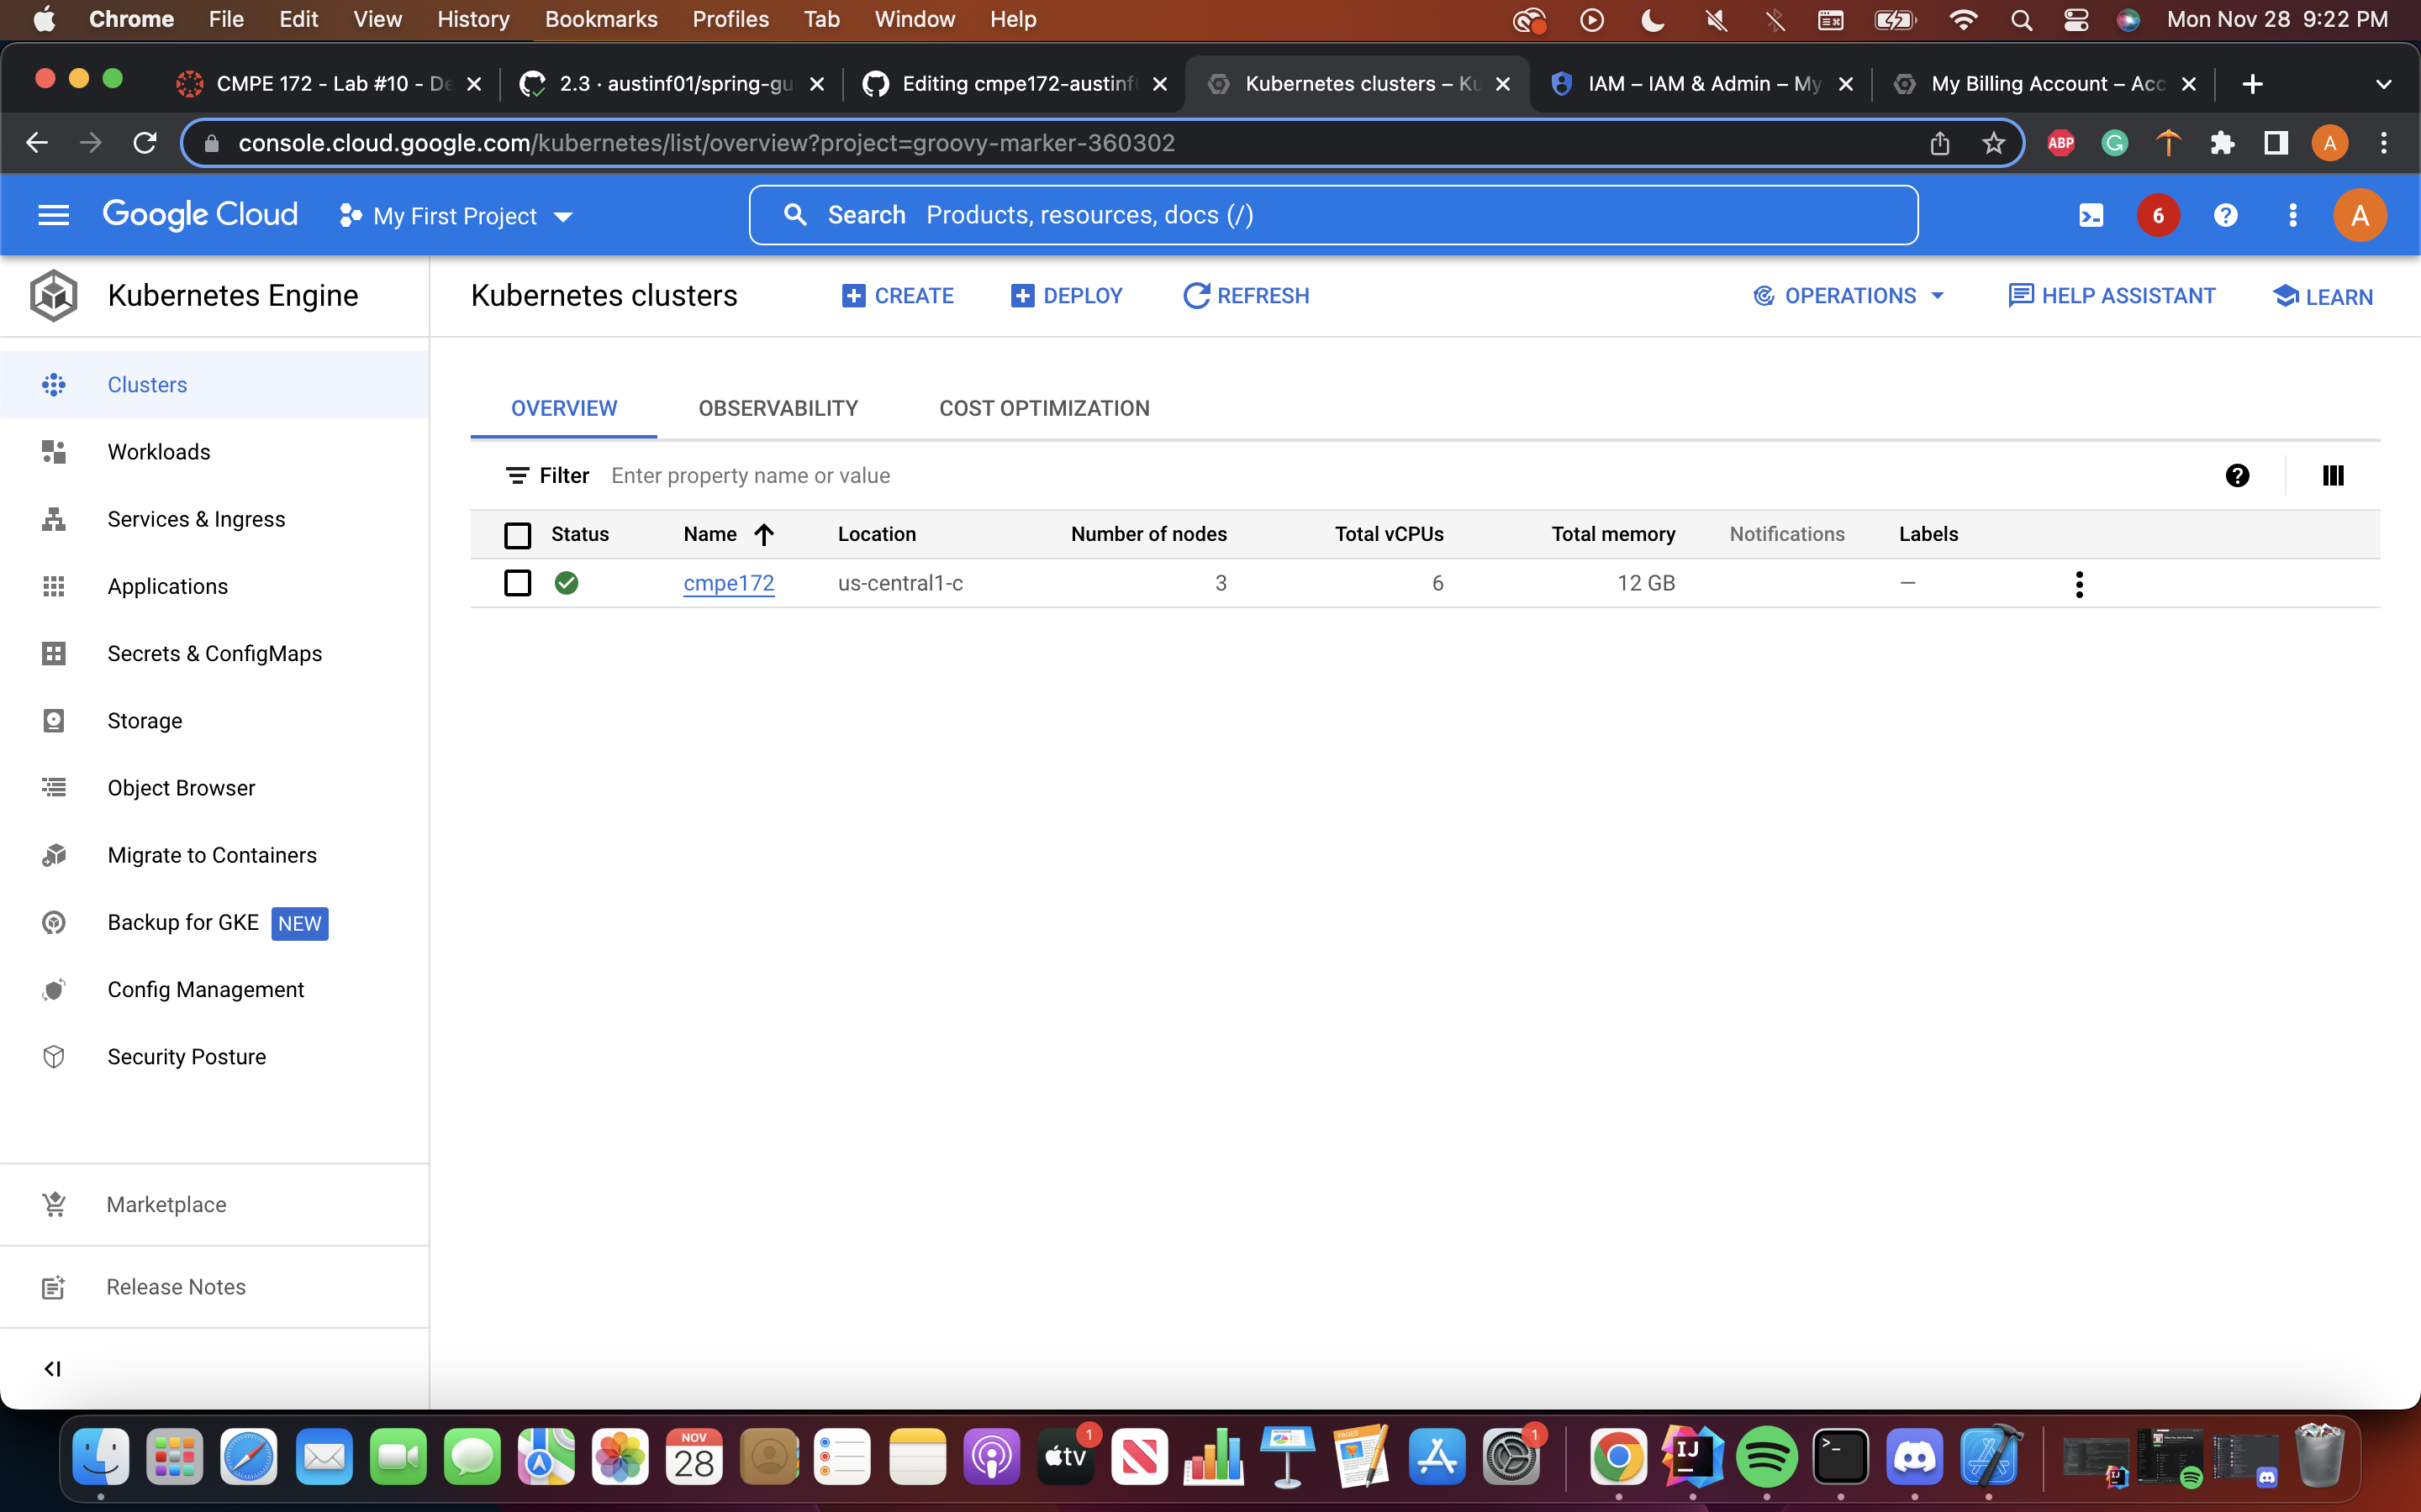Go back with the Chrome back arrow

37,143
